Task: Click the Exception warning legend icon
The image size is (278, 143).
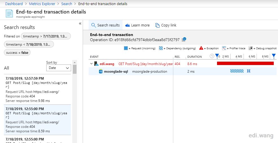Action: pos(201,48)
